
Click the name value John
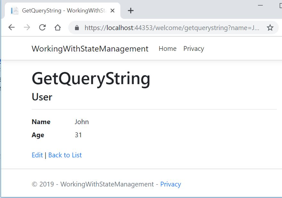pyautogui.click(x=82, y=122)
